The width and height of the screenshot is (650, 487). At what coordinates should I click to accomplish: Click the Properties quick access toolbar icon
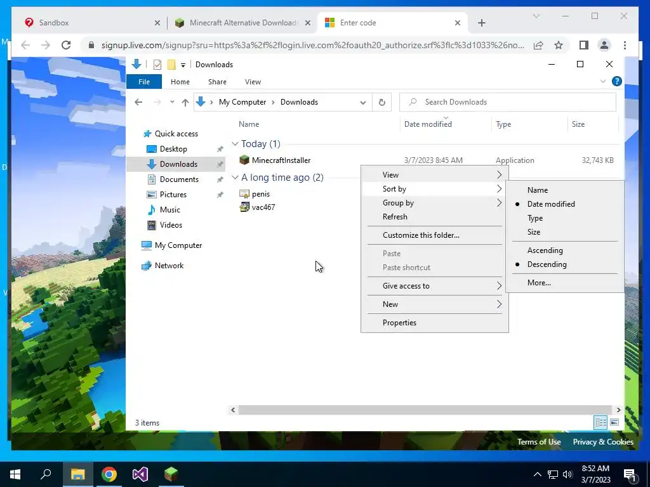(157, 65)
